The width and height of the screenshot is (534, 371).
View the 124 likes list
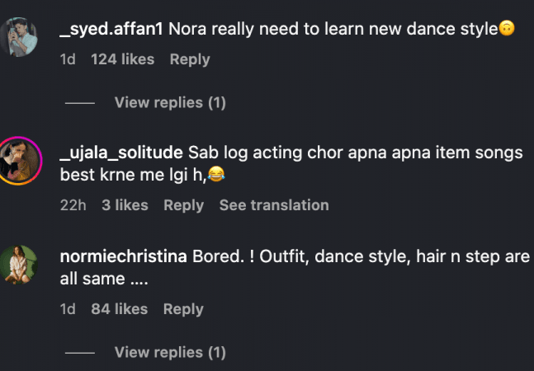pos(122,59)
